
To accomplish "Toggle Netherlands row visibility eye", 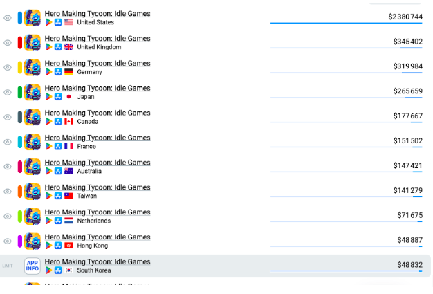I will pos(8,217).
